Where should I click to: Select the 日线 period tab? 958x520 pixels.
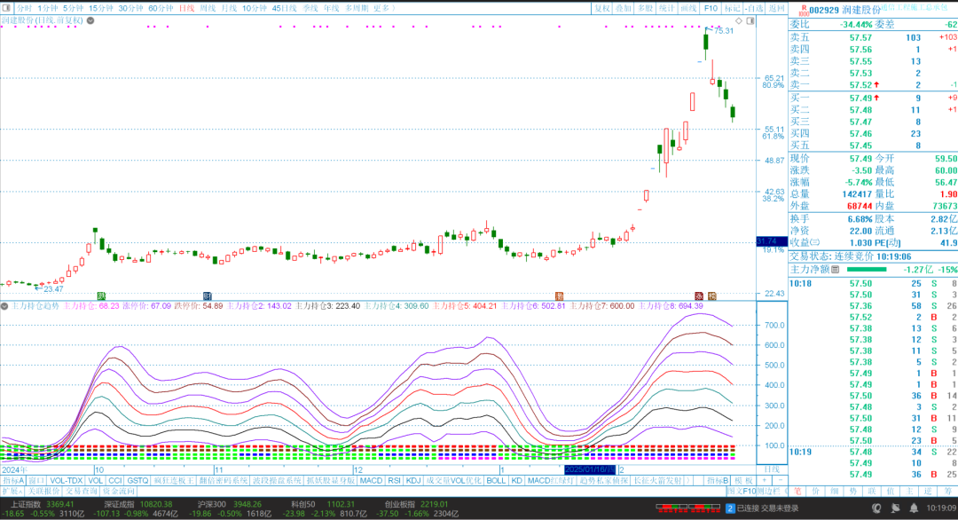186,9
